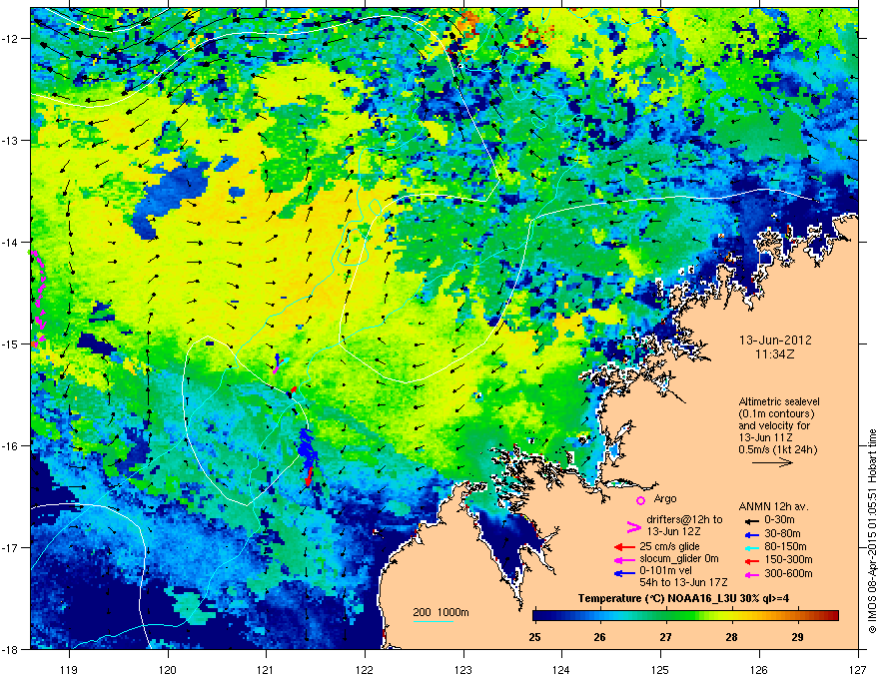
Task: Click the '25 cm/s glide' legend label
Action: point(669,546)
